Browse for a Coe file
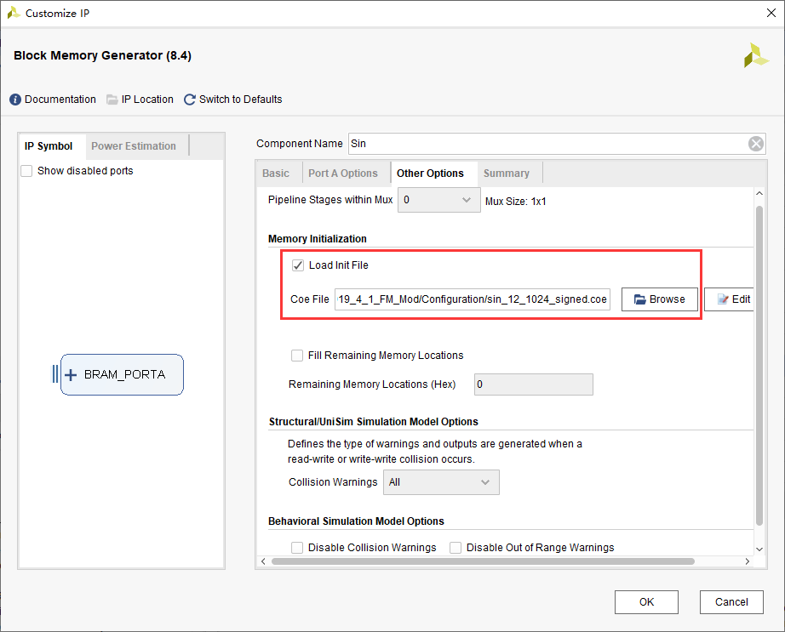785x632 pixels. (660, 299)
